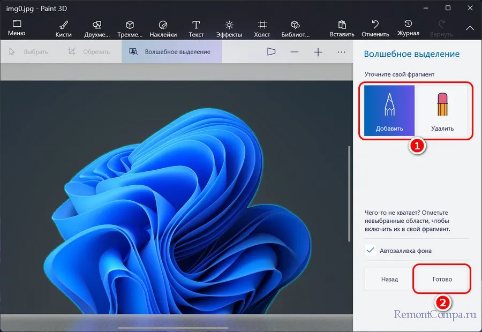Zoom out with the minus icon
The height and width of the screenshot is (332, 482).
[x=295, y=52]
